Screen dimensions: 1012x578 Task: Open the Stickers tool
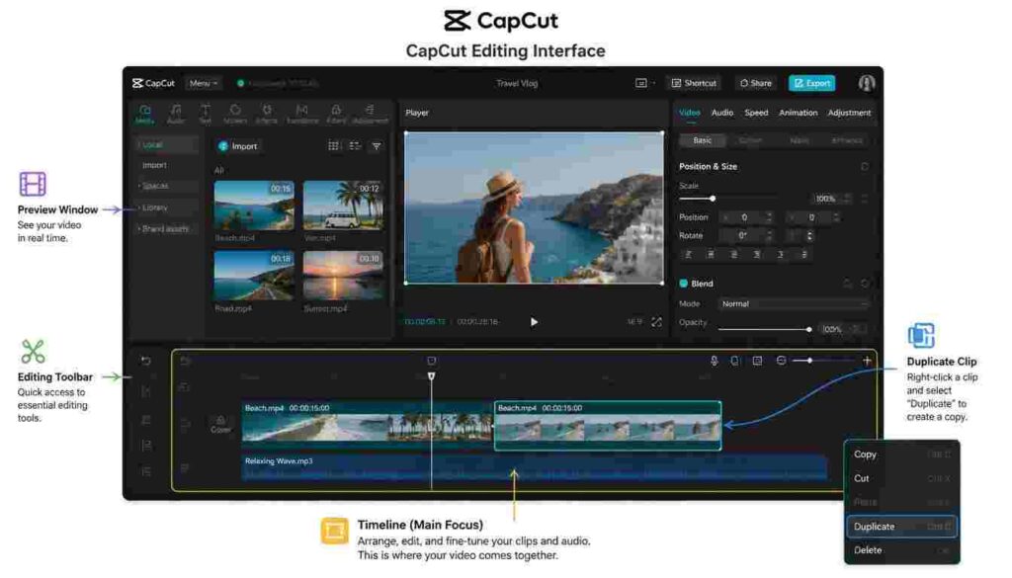point(235,114)
